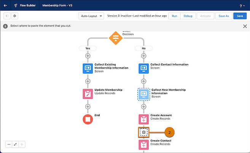The width and height of the screenshot is (250, 153).
Task: Toggle the left toolbox panel icon
Action: (7, 16)
